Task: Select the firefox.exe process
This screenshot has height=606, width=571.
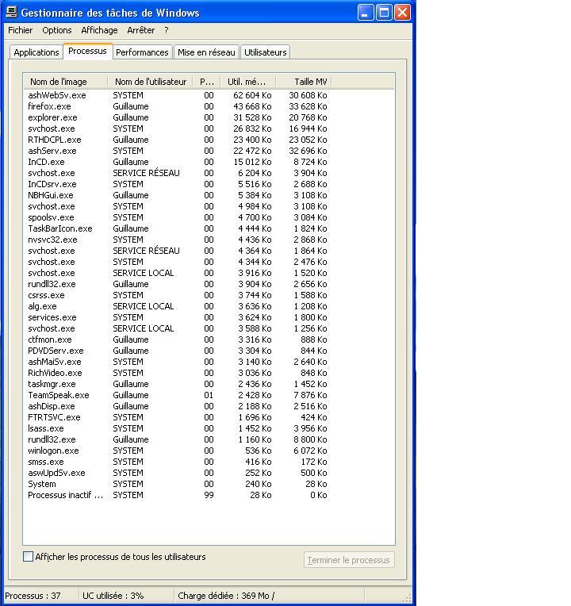Action: click(x=178, y=106)
